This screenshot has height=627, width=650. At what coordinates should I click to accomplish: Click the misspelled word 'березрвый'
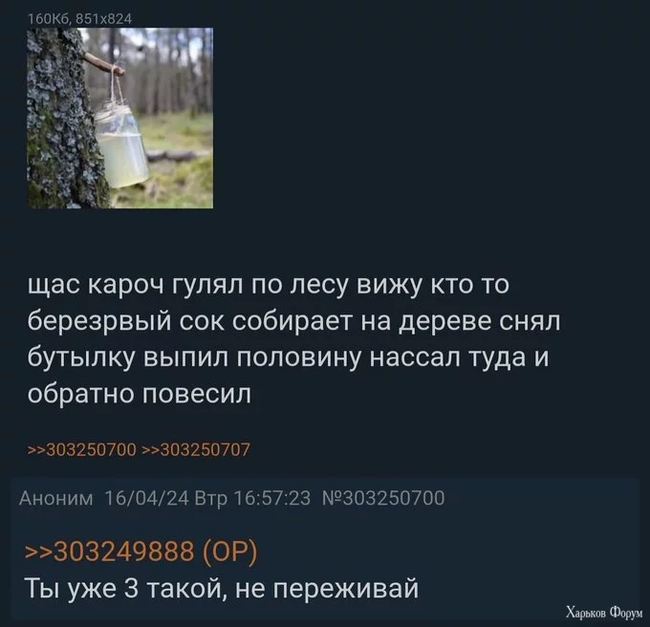(99, 322)
